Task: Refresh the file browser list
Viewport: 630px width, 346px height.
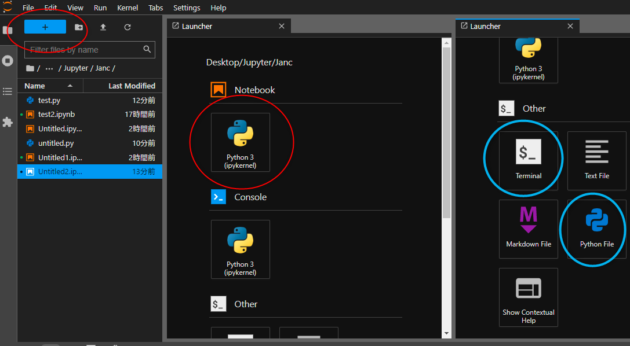Action: tap(128, 27)
